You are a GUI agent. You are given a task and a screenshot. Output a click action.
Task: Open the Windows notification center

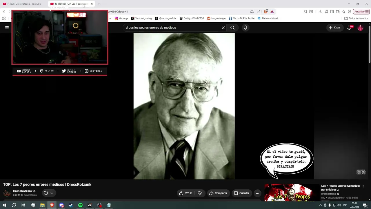coord(365,205)
